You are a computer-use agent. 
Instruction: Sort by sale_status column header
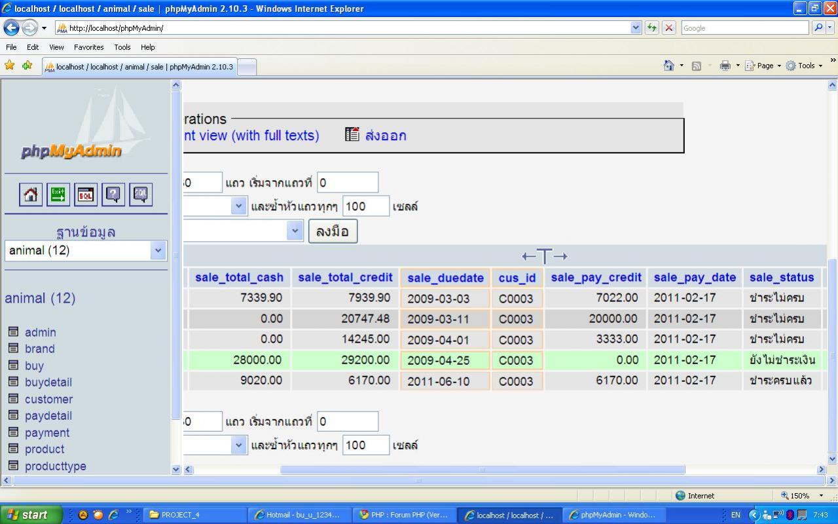(x=782, y=277)
